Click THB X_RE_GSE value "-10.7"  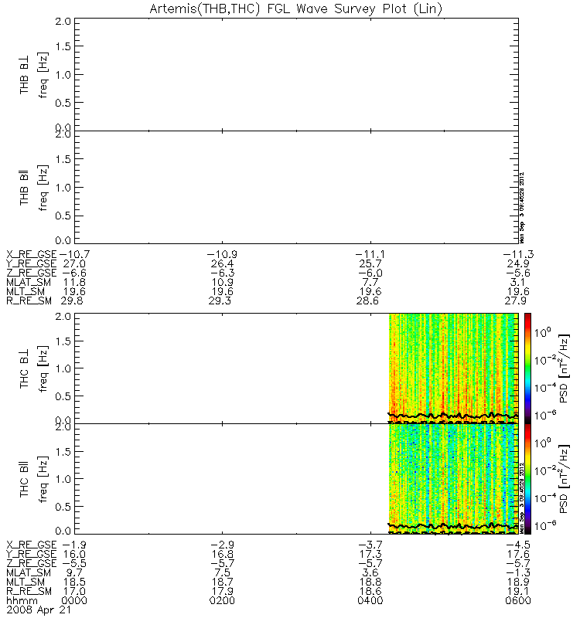(x=74, y=254)
